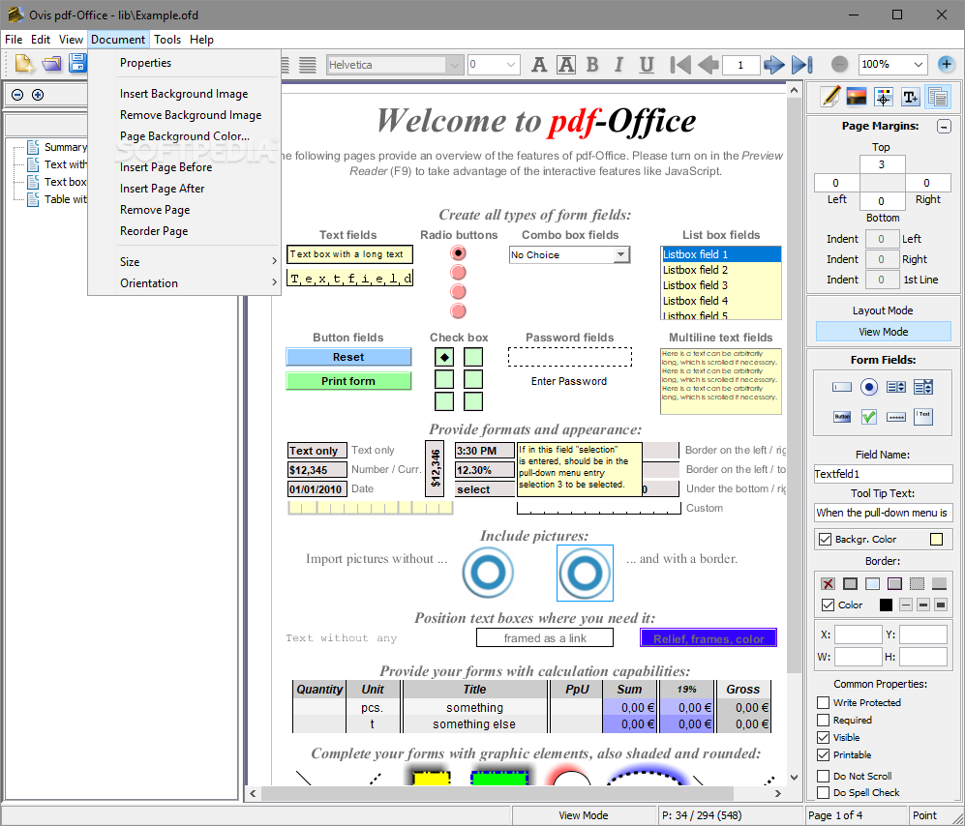The width and height of the screenshot is (965, 826).
Task: Enable the Do Not Scroll checkbox
Action: pos(824,776)
